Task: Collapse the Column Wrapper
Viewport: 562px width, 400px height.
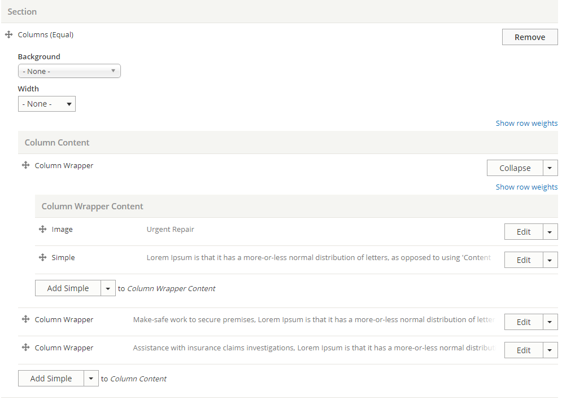Action: point(515,168)
